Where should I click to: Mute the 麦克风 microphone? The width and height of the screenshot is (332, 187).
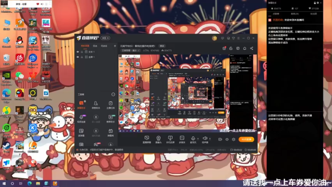coord(193,140)
